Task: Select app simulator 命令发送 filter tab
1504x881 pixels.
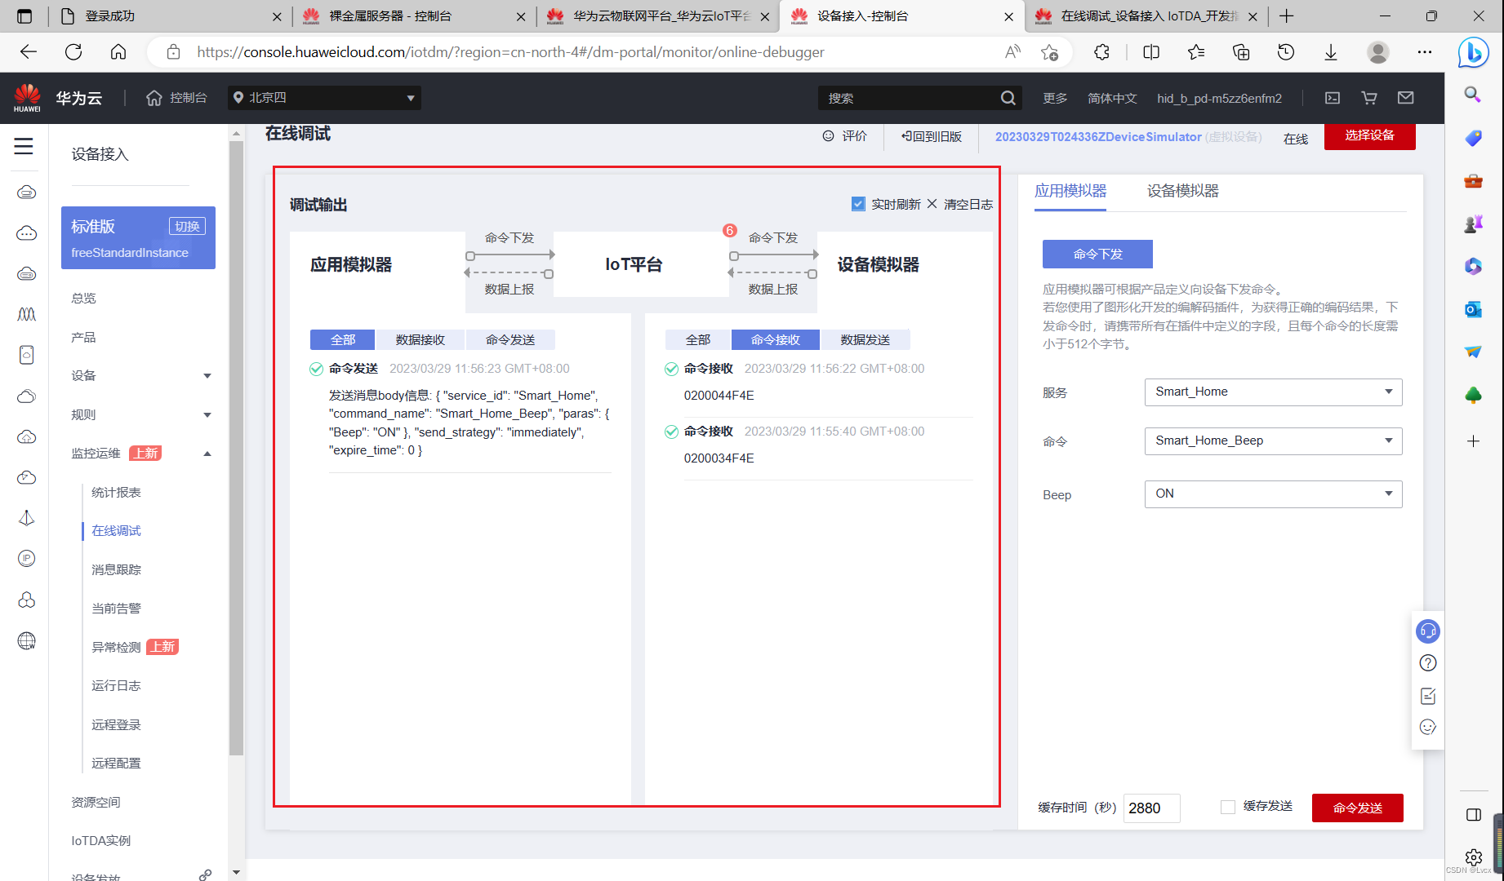Action: (510, 339)
